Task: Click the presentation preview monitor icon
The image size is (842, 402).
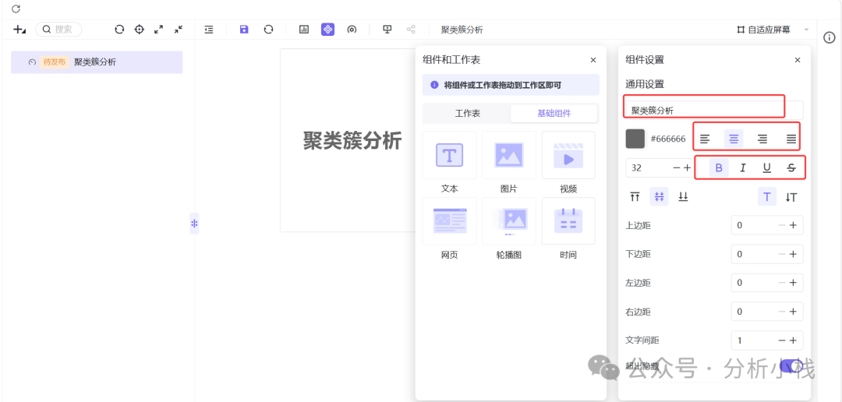Action: (387, 30)
